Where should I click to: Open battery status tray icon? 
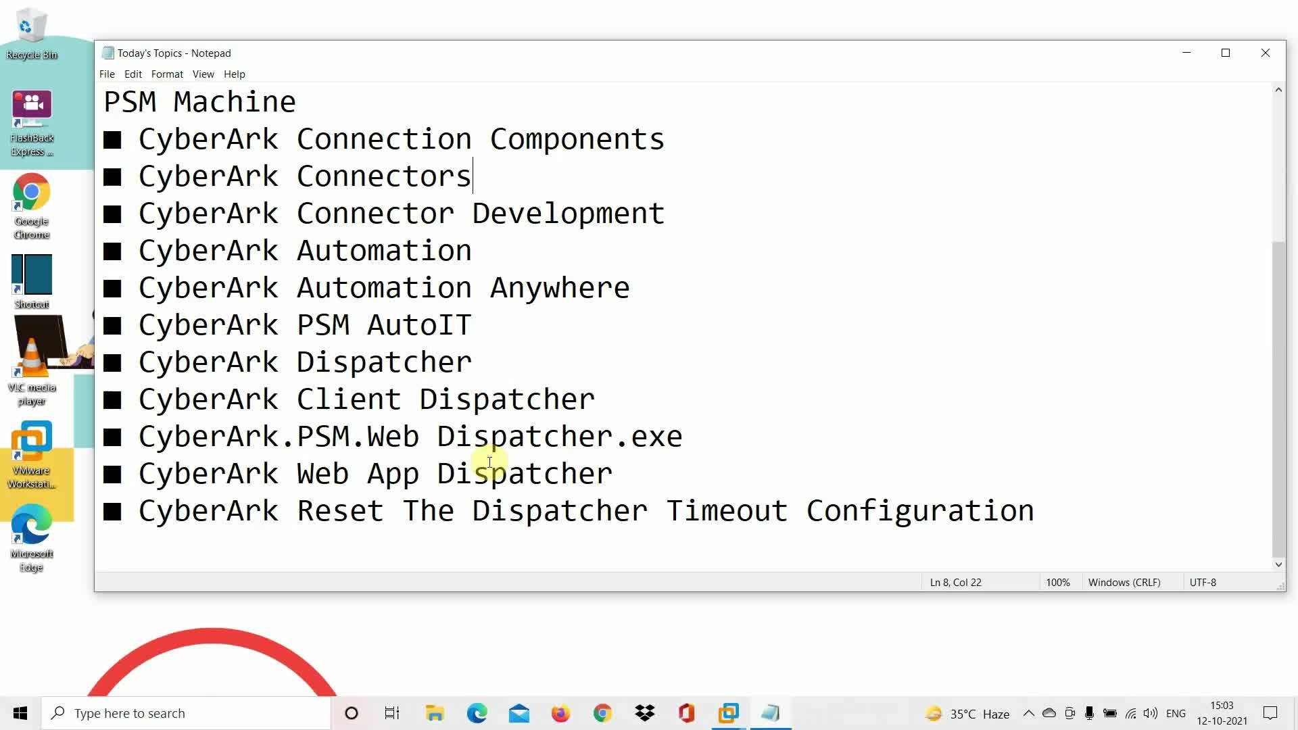point(1109,713)
